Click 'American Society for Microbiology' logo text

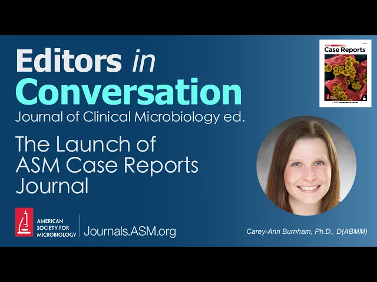coord(57,228)
